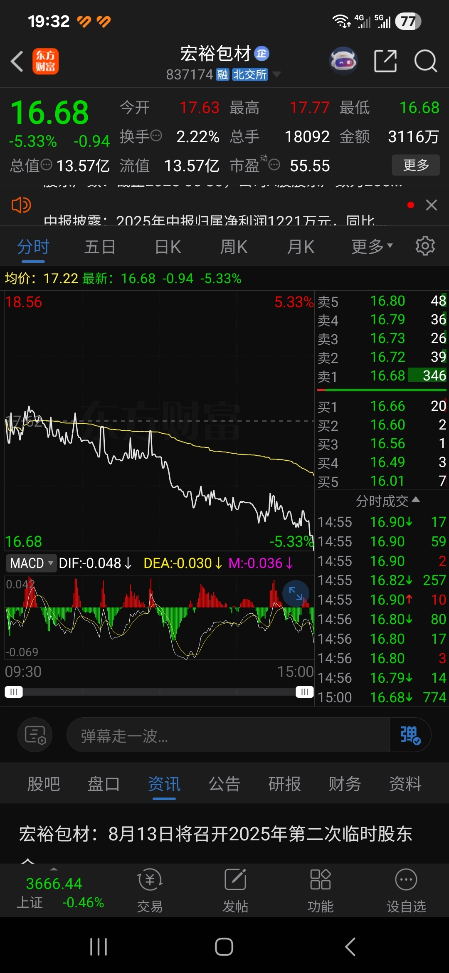Image resolution: width=449 pixels, height=973 pixels.
Task: Tap the left handle of time range slider
Action: tap(14, 692)
